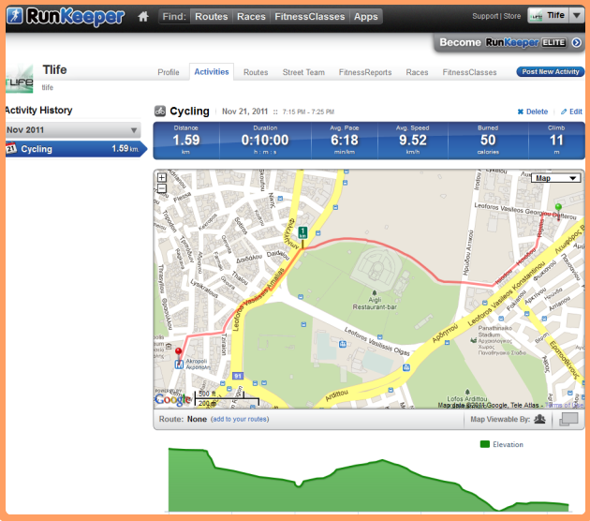Click the Elevation legend swatch

[485, 444]
